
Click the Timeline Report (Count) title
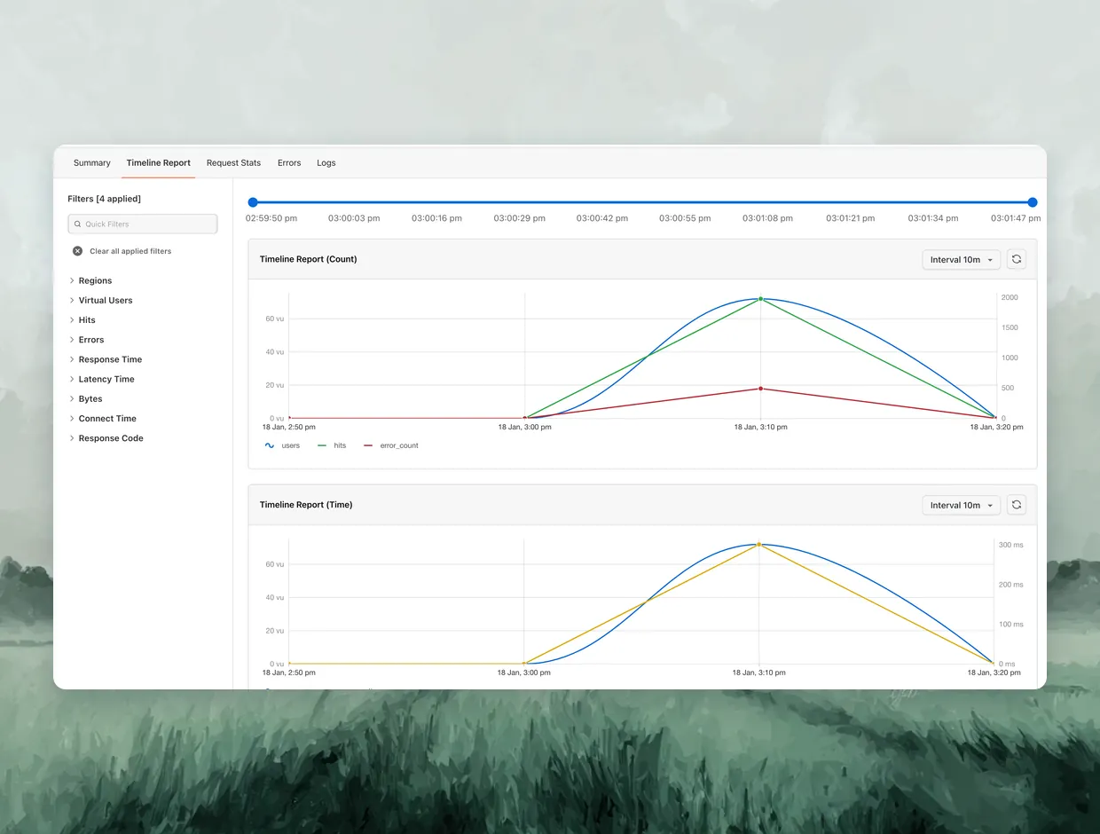[x=309, y=259]
